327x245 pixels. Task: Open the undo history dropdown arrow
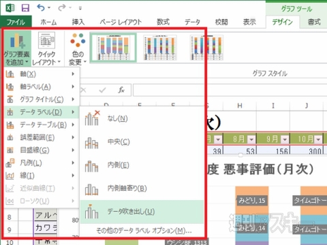tap(49, 8)
